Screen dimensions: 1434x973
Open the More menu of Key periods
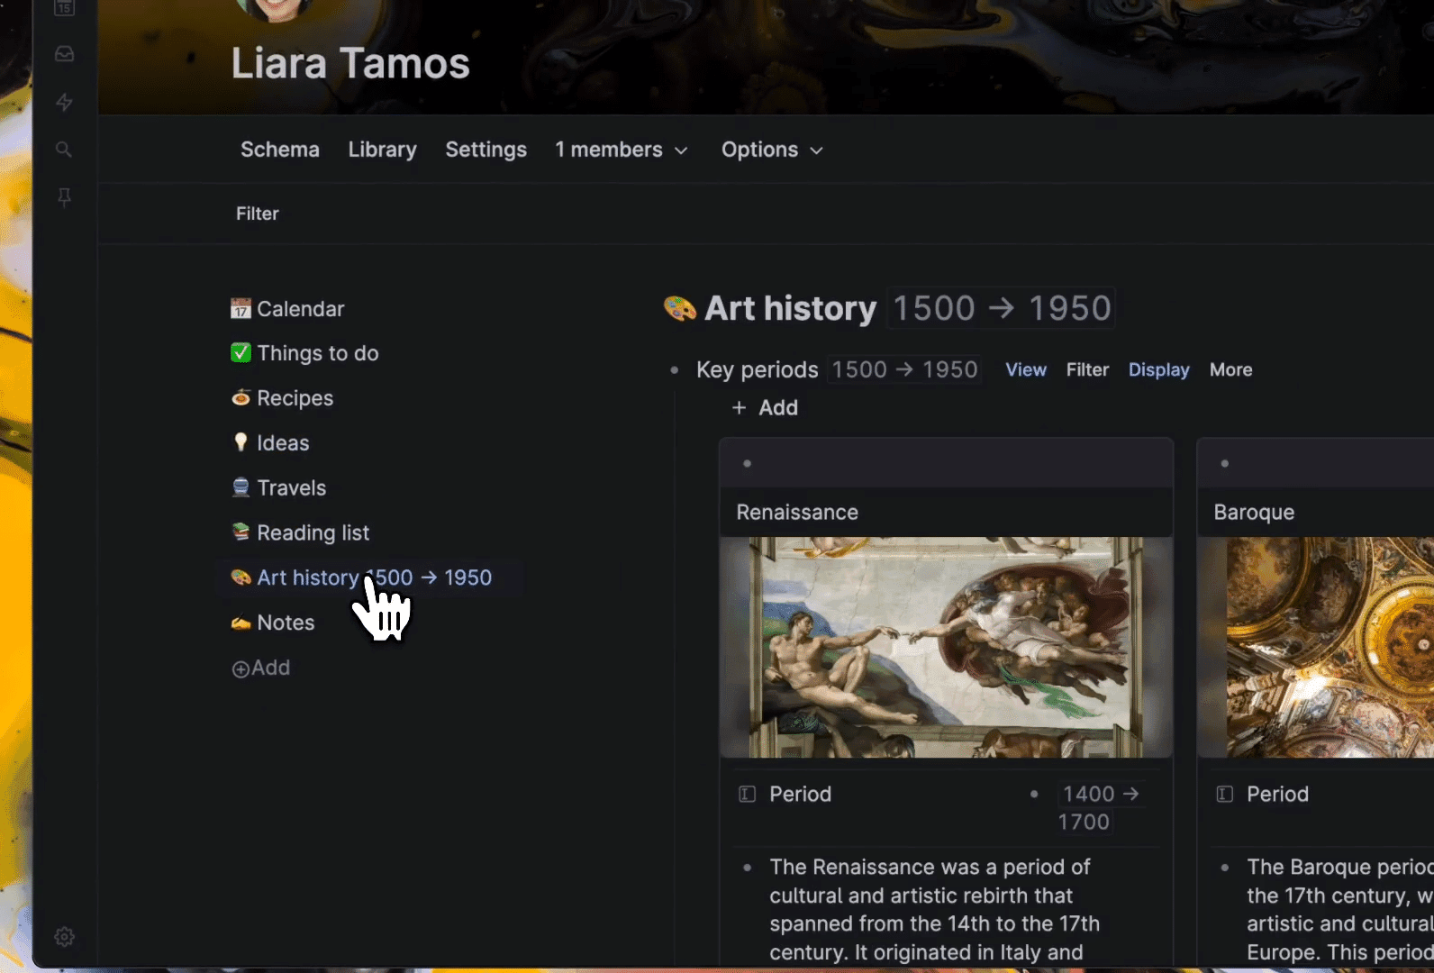(1231, 369)
